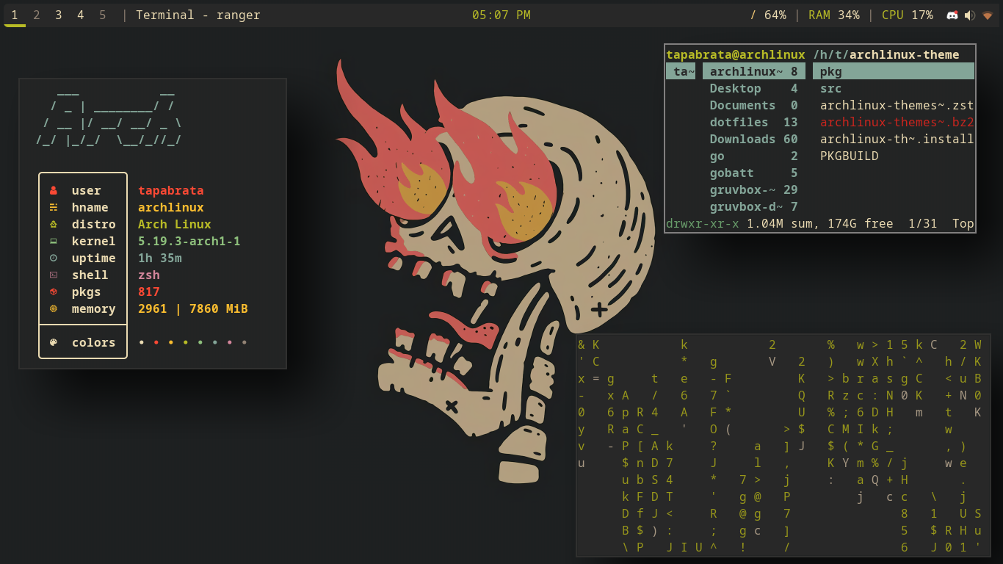Click the palette icon next to colors
1003x564 pixels.
pyautogui.click(x=53, y=342)
